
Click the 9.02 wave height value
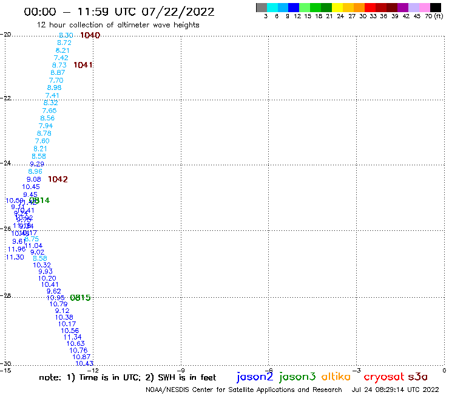click(x=37, y=252)
